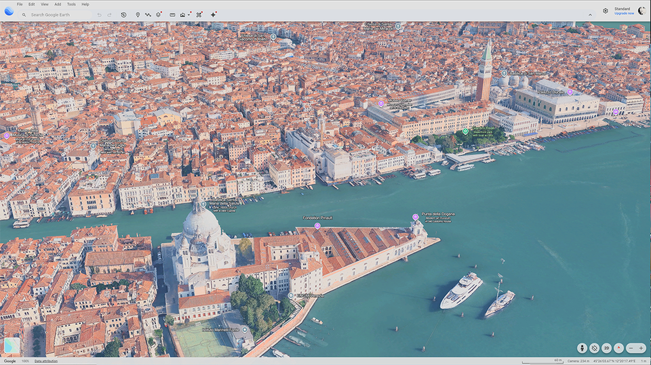The width and height of the screenshot is (651, 365).
Task: Open the Help menu
Action: click(x=85, y=4)
